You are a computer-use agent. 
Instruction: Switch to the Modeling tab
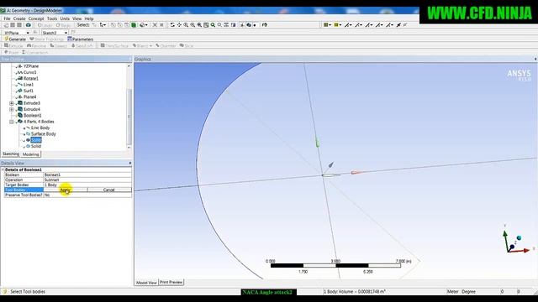pyautogui.click(x=31, y=154)
